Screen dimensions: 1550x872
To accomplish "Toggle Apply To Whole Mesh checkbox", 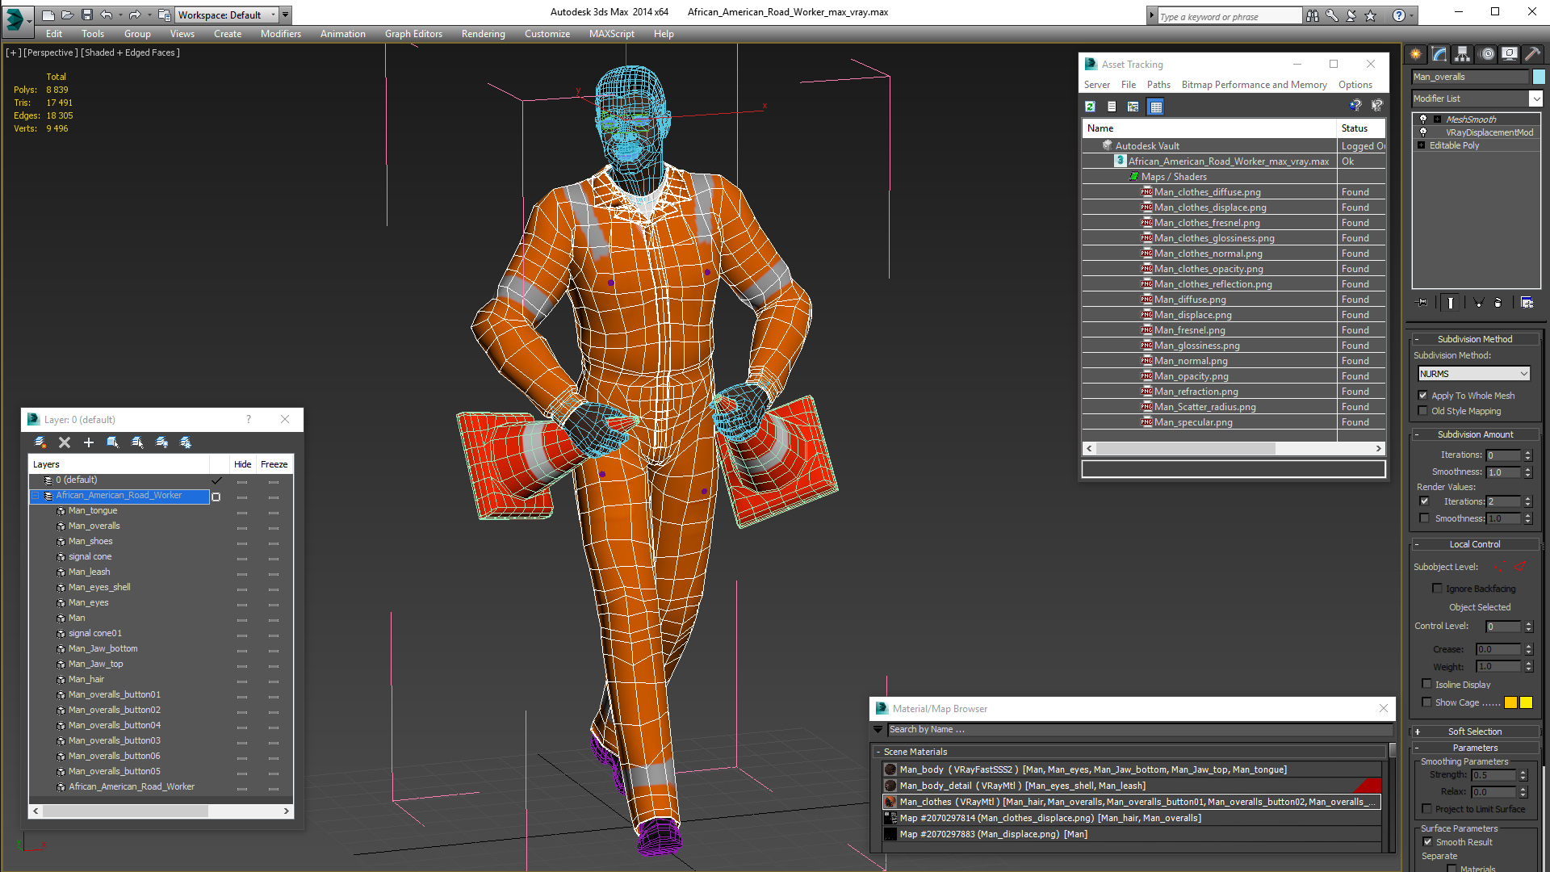I will [1423, 396].
